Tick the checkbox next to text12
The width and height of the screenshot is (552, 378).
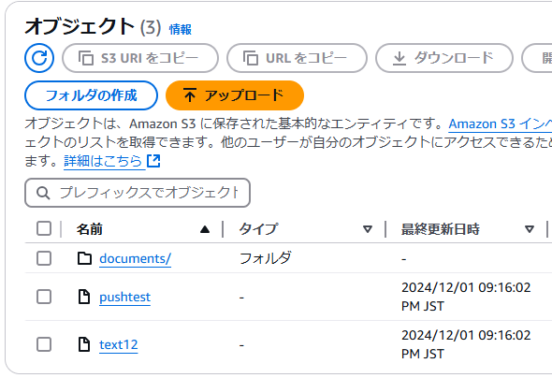(44, 344)
